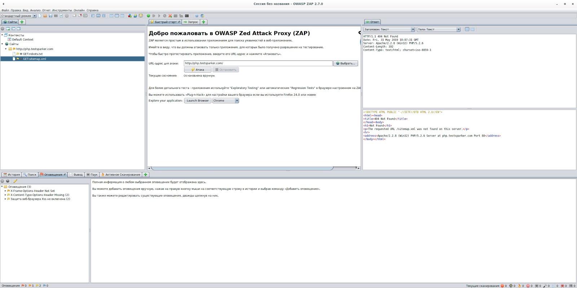Click the red flag alerts counter in status bar
This screenshot has height=288, width=577.
24,285
